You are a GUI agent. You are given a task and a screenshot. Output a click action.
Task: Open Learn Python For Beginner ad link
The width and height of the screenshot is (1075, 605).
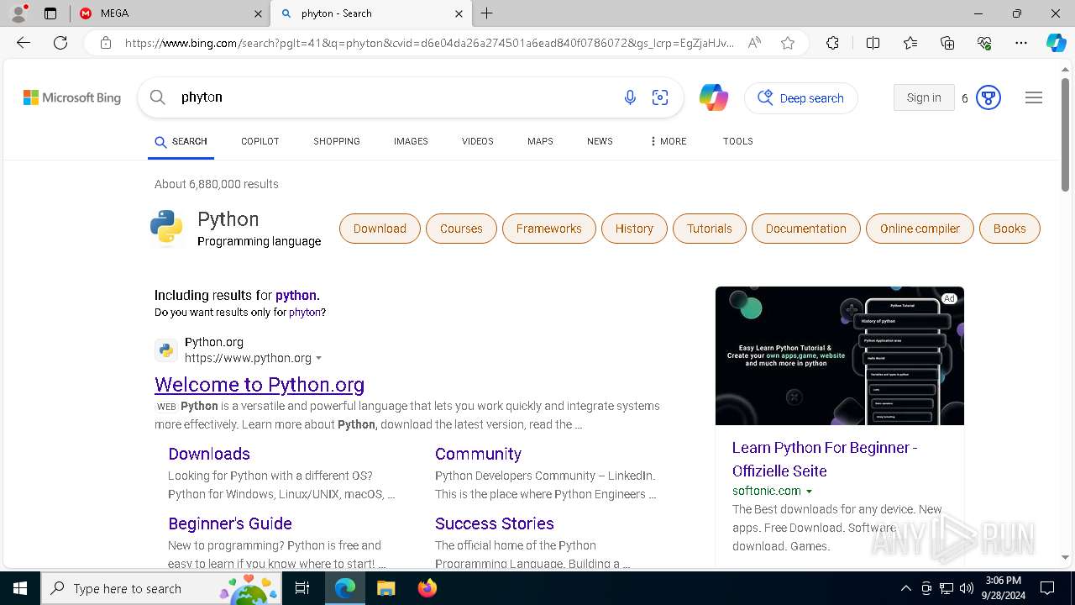tap(825, 460)
